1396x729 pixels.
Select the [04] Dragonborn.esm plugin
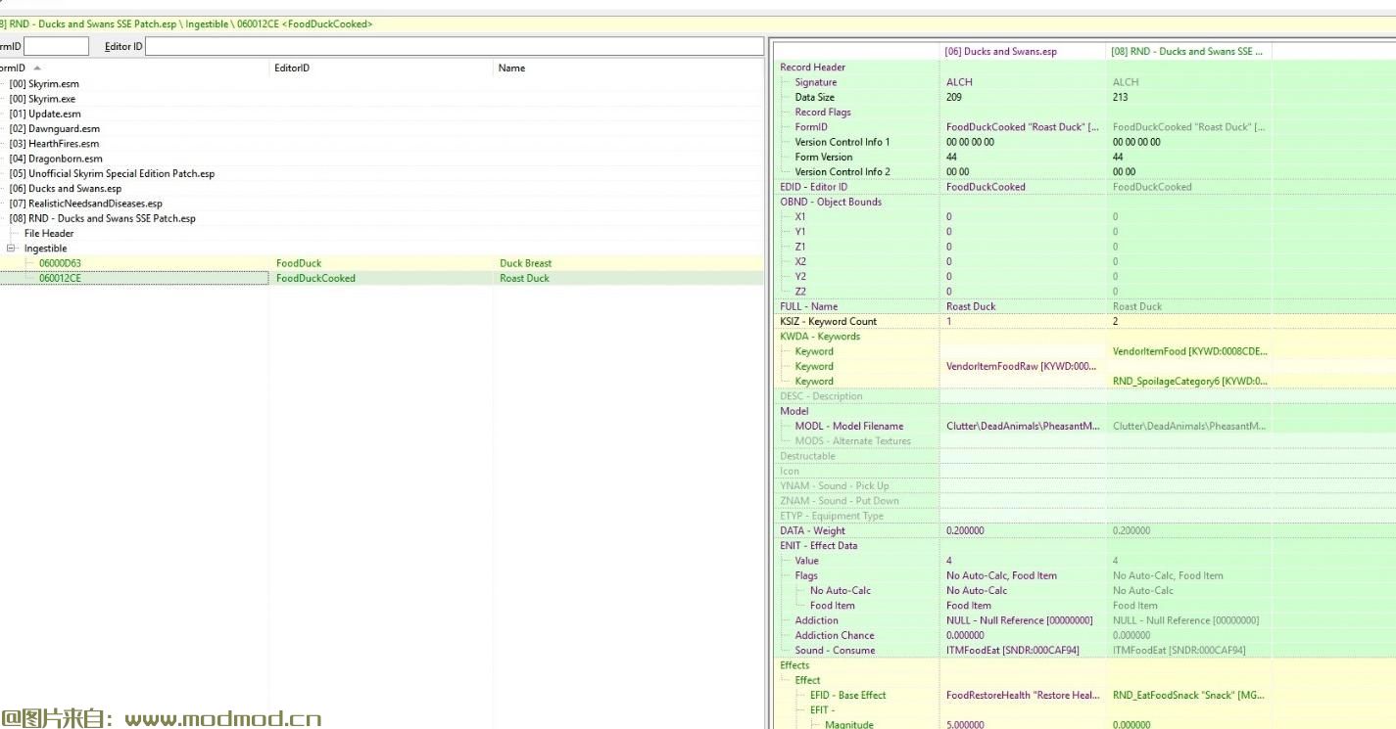click(56, 159)
